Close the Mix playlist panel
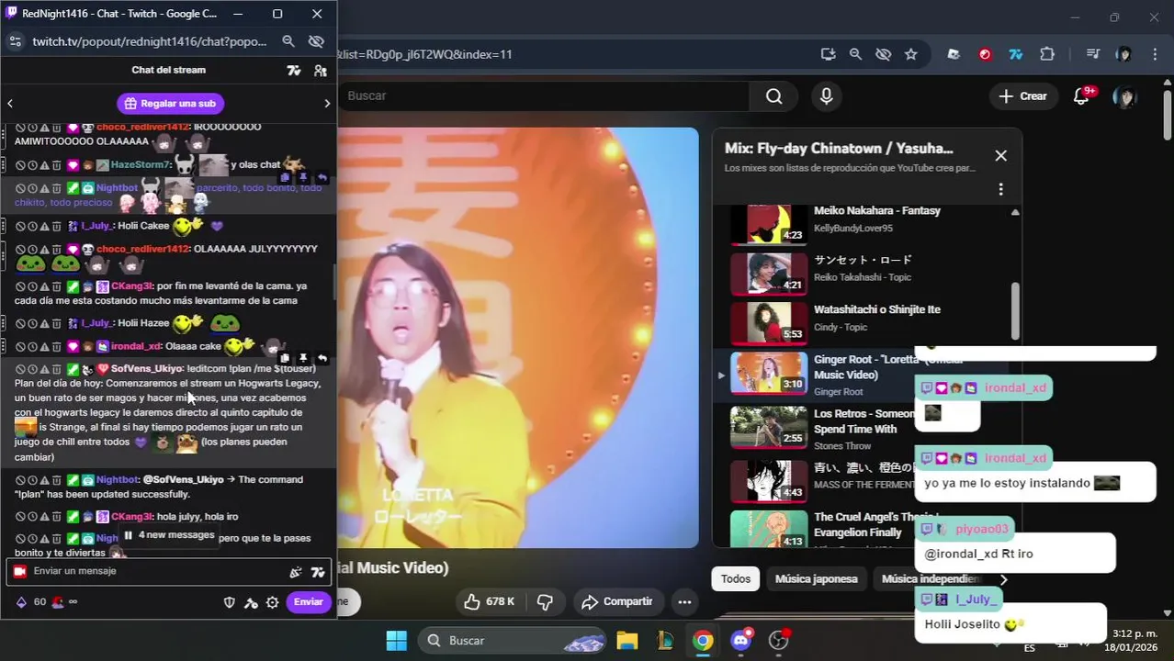Screen dimensions: 1174x661 (x=1001, y=156)
